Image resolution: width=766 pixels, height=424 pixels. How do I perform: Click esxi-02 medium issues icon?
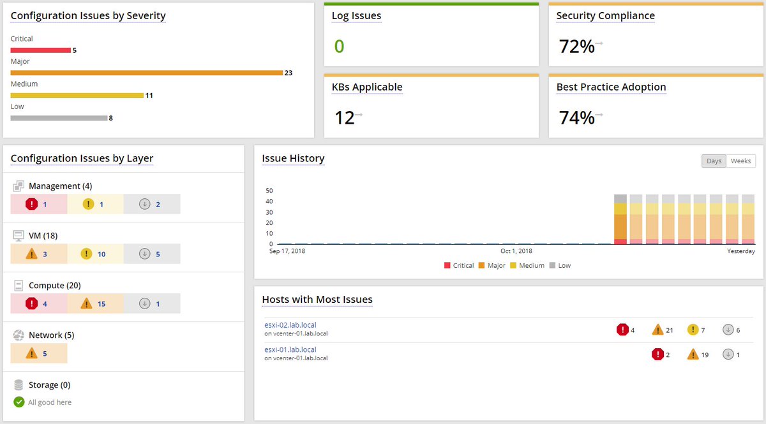click(x=693, y=330)
